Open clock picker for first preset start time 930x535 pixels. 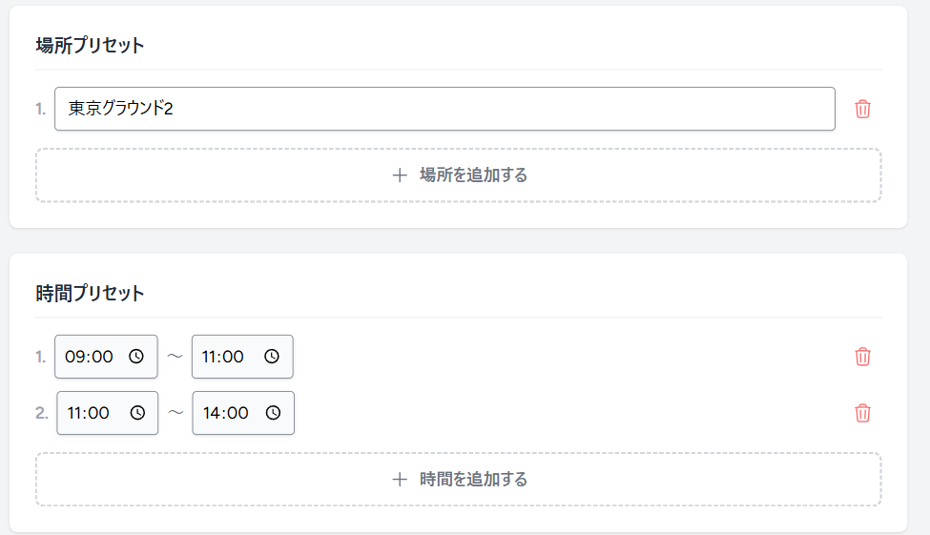point(136,357)
